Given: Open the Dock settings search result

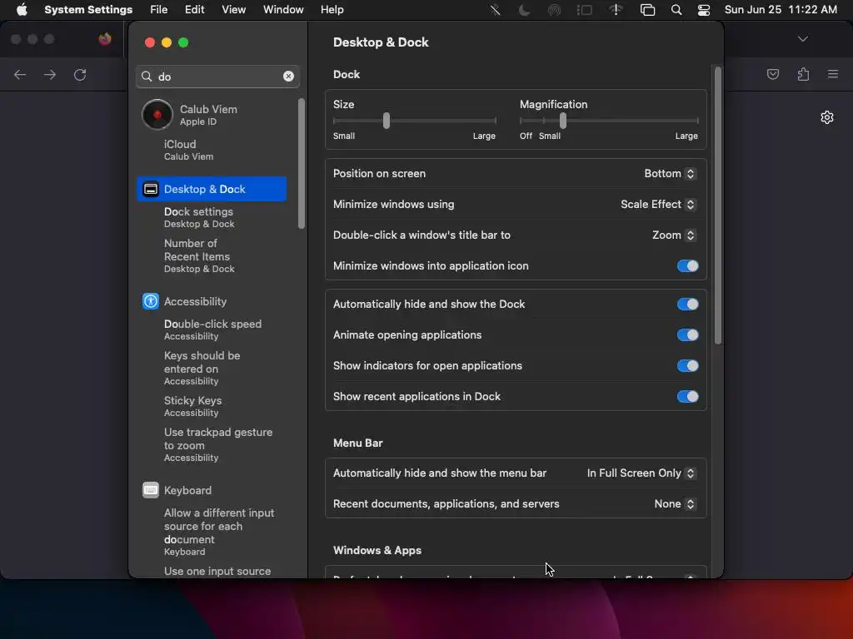Looking at the screenshot, I should pos(199,217).
